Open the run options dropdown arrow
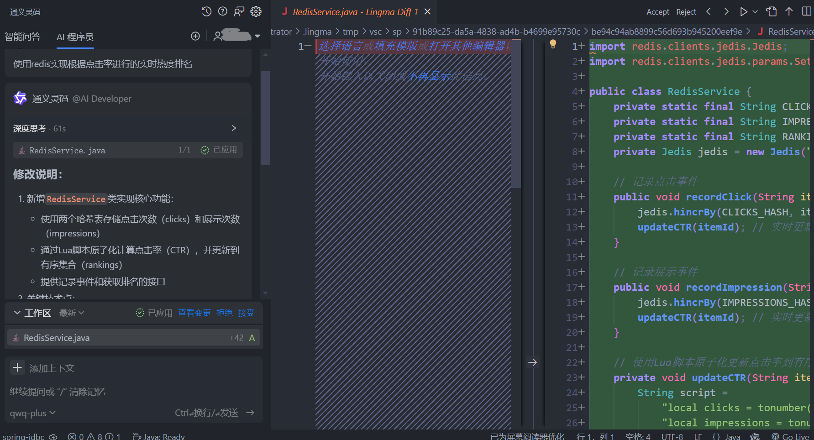Image resolution: width=814 pixels, height=440 pixels. (x=755, y=11)
